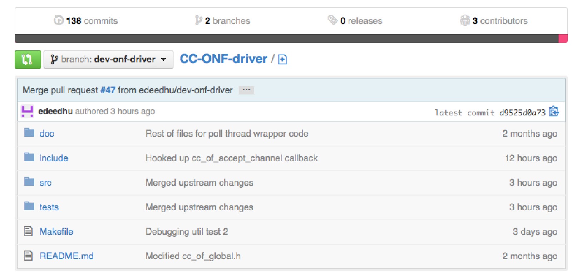Open commit 'Hooked up cc_of_accept_channel callback'
This screenshot has height=276, width=572.
pos(232,158)
